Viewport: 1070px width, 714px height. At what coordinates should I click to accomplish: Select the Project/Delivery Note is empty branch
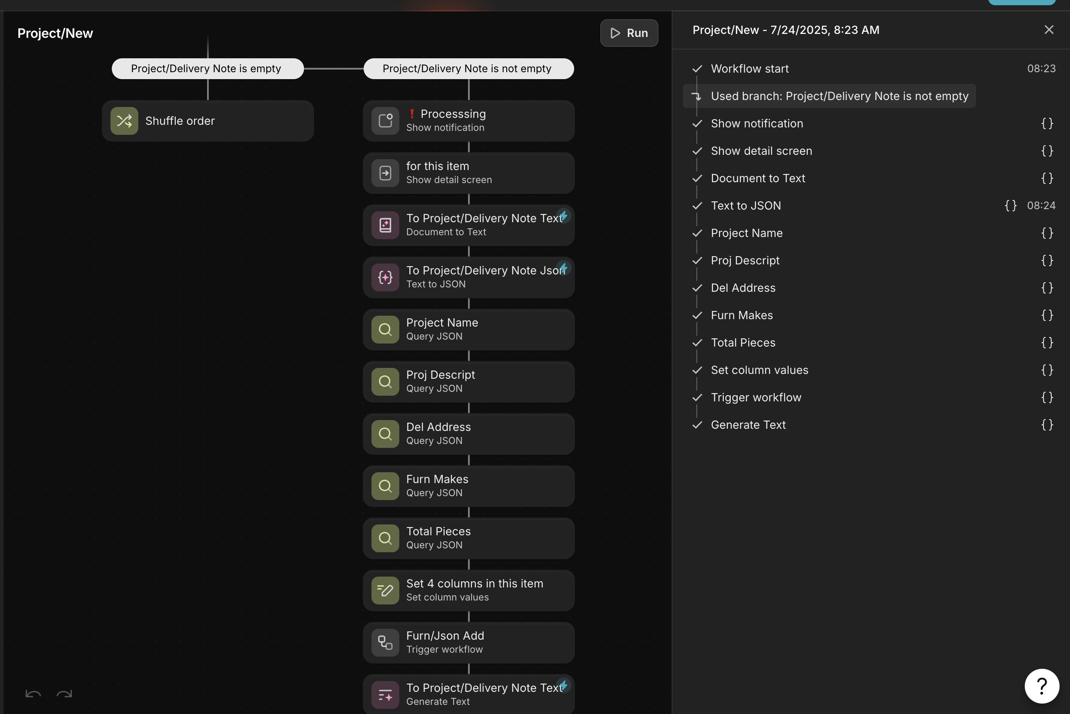click(x=207, y=68)
